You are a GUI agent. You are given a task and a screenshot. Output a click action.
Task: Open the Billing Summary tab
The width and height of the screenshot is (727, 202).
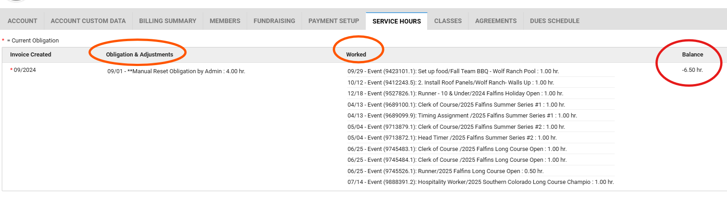click(x=167, y=21)
